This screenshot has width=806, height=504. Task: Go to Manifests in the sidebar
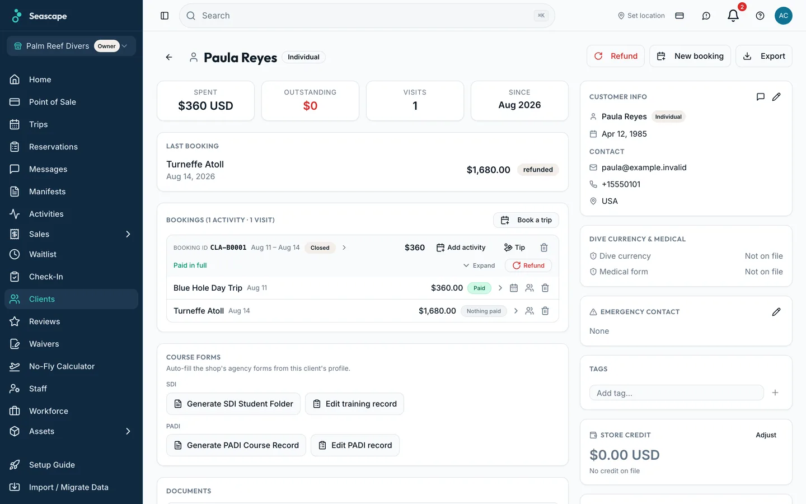[x=71, y=192]
